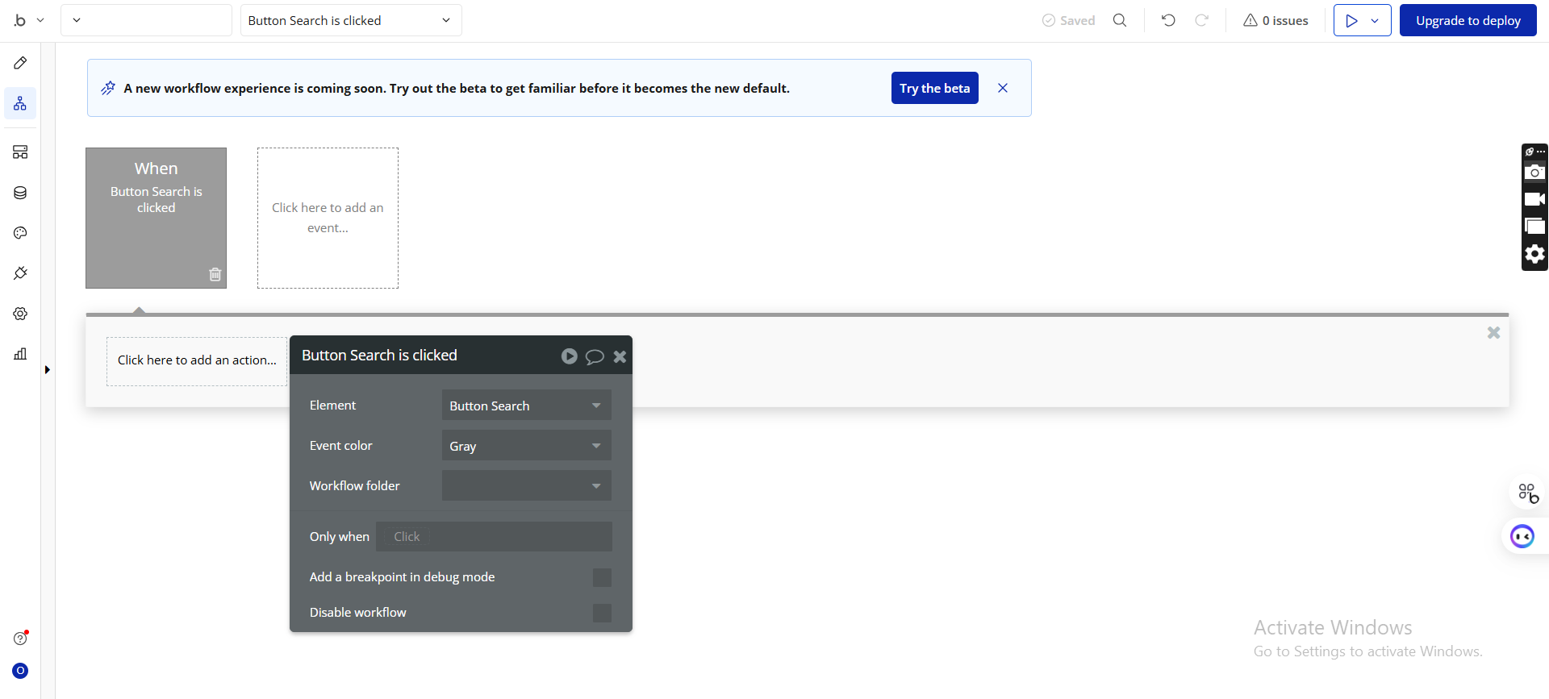This screenshot has height=699, width=1549.
Task: Click the search magnifier icon
Action: (x=1120, y=20)
